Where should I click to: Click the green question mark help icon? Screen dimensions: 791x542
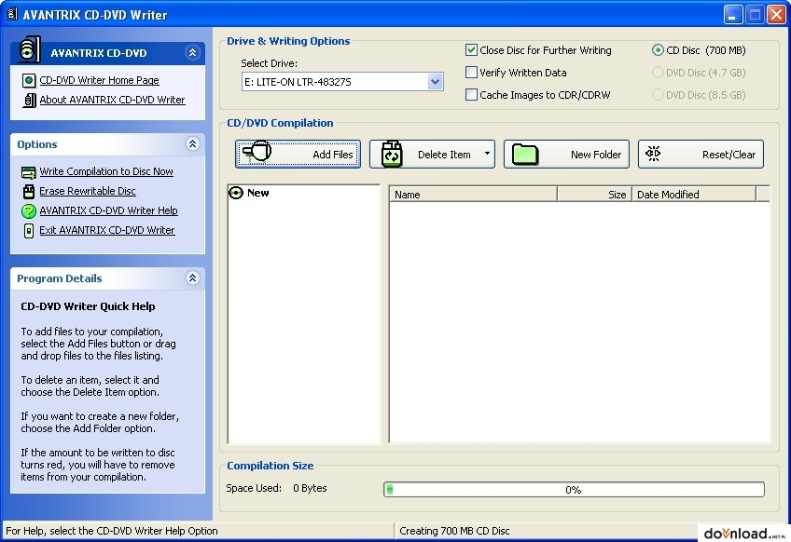[x=29, y=211]
